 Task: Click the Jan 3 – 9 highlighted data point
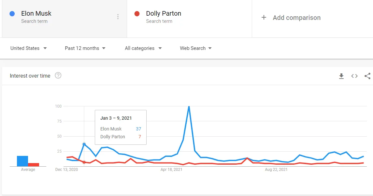point(84,144)
